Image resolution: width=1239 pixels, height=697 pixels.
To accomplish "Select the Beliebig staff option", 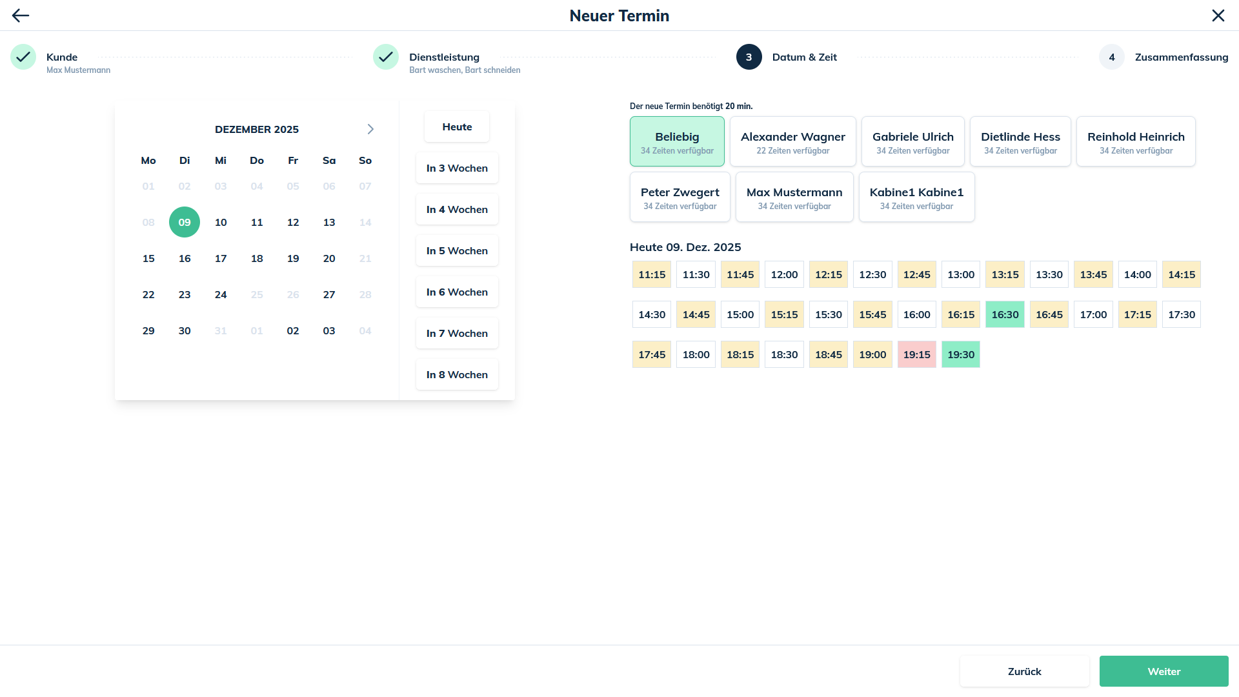I will tap(677, 141).
